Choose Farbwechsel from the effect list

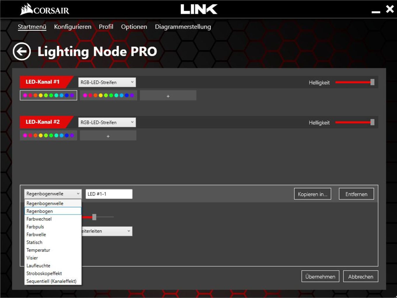[53, 219]
